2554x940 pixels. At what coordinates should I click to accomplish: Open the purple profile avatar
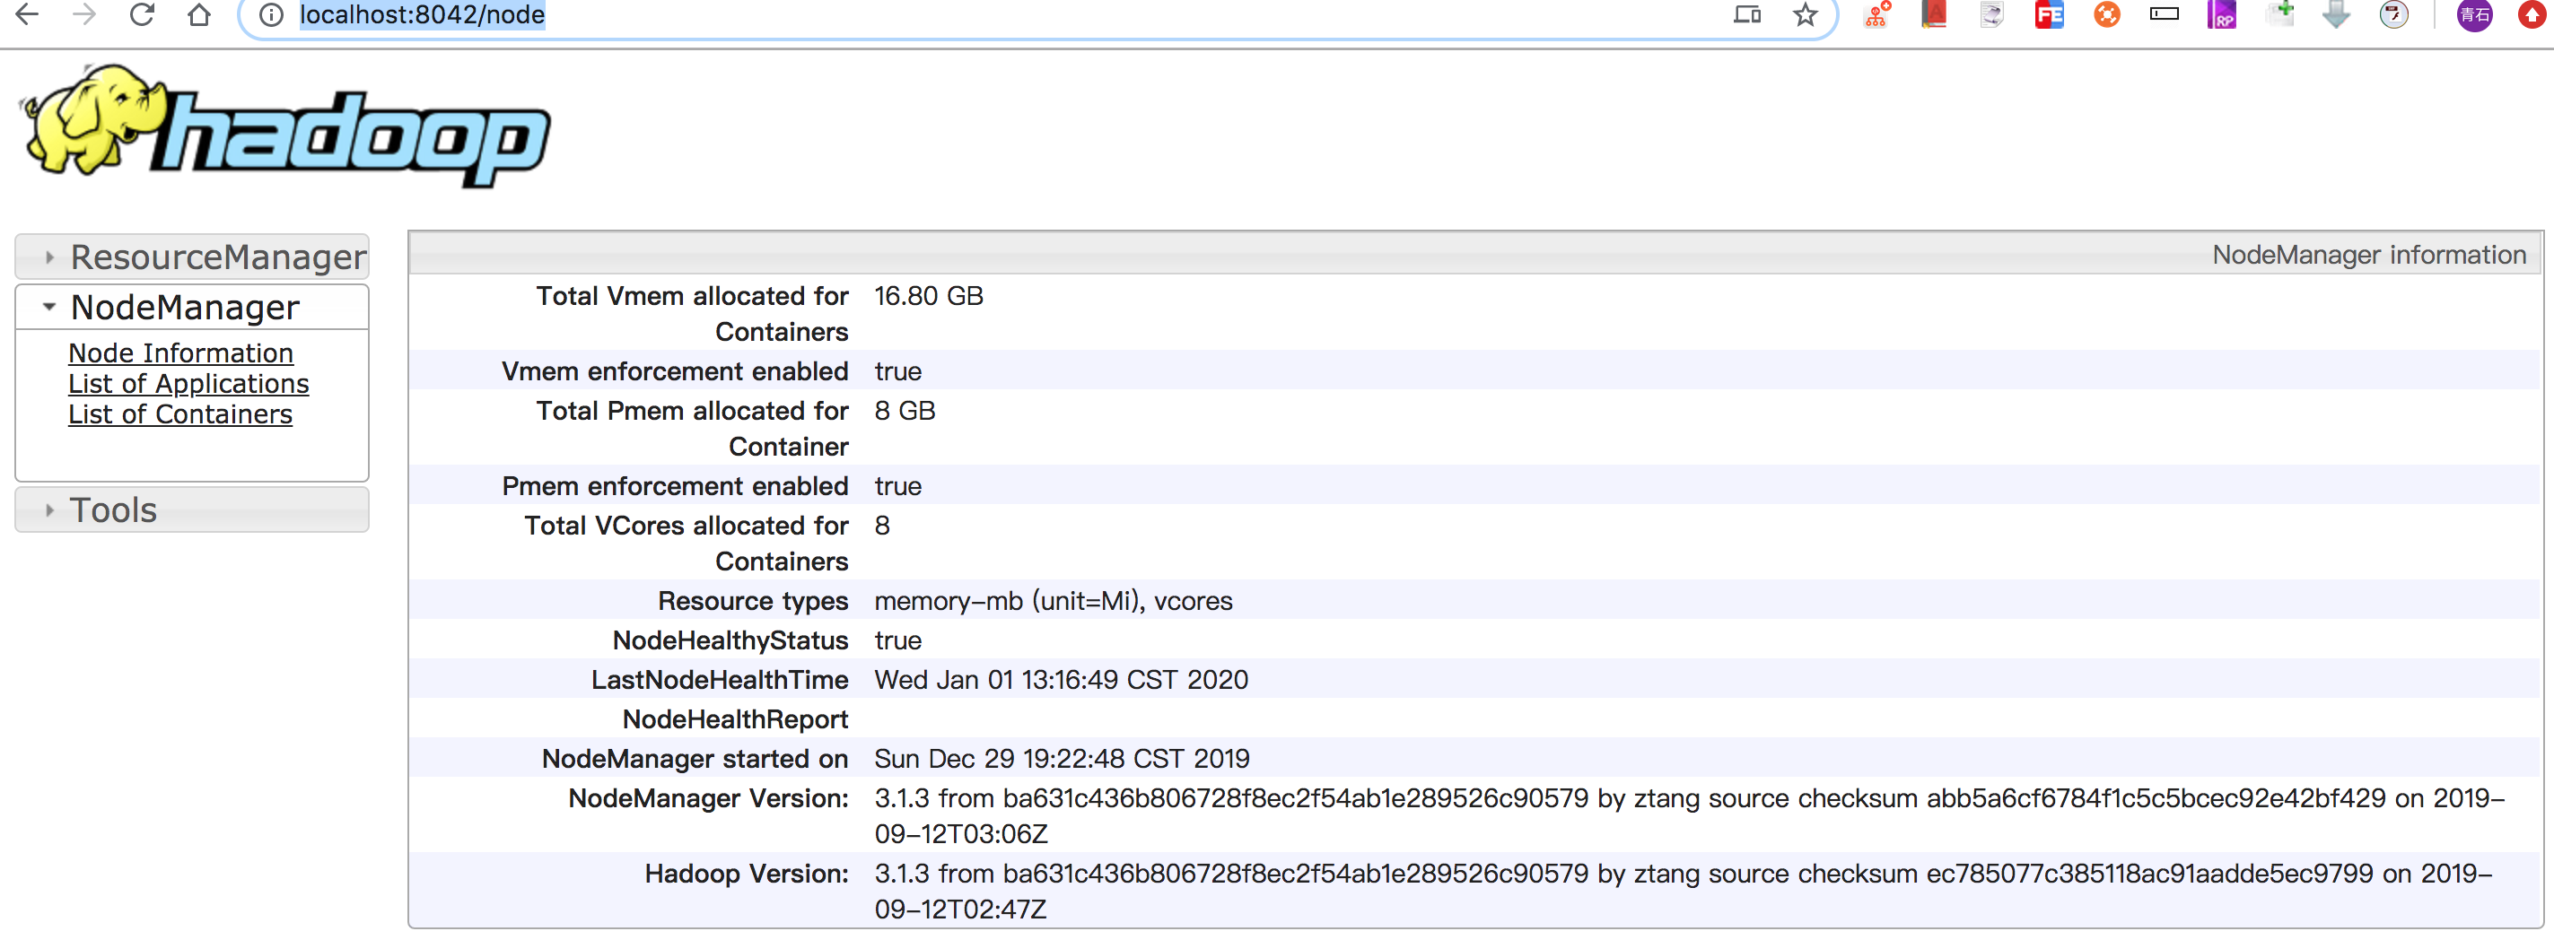[x=2475, y=15]
